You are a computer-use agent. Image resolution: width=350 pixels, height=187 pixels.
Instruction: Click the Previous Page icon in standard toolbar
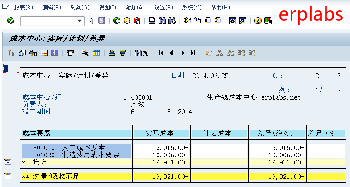tap(197, 21)
